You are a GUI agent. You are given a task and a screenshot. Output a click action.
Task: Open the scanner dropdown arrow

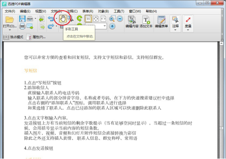coord(35,18)
